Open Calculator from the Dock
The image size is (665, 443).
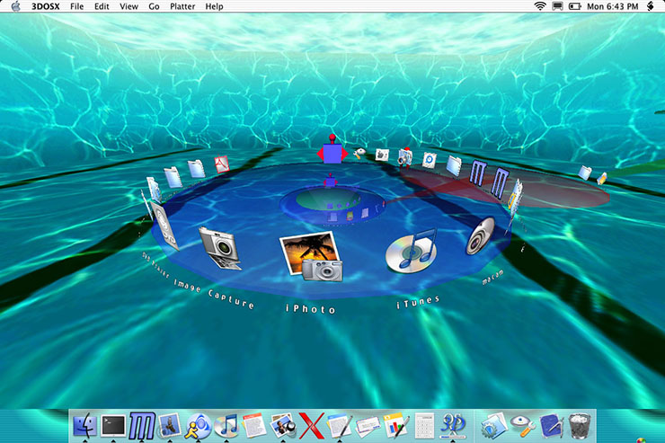424,426
